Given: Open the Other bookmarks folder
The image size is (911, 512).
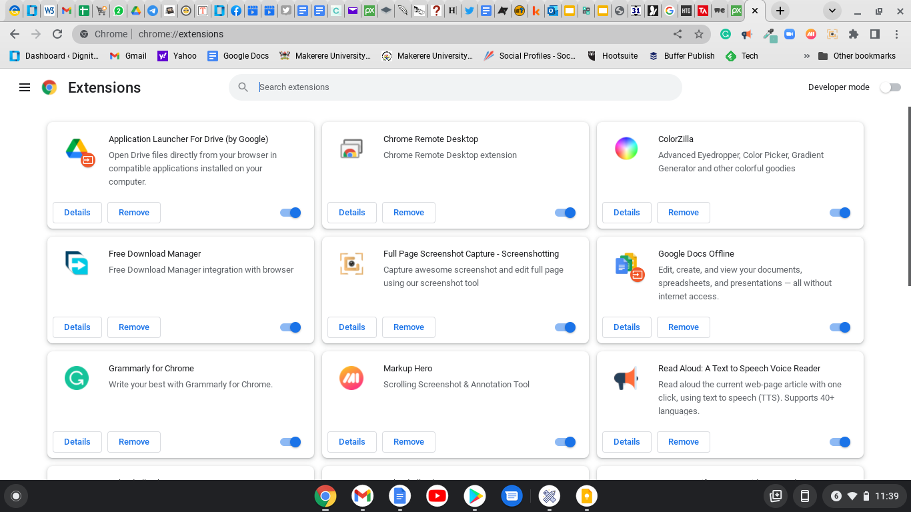Looking at the screenshot, I should point(857,56).
